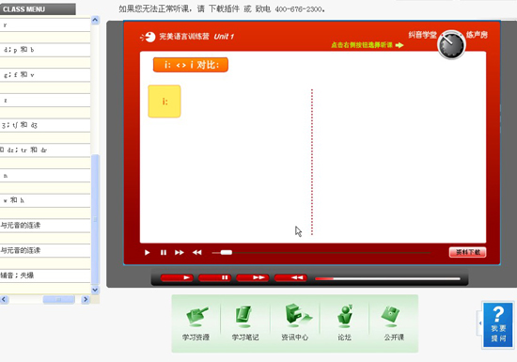Click the CLASS MENU header

38,8
